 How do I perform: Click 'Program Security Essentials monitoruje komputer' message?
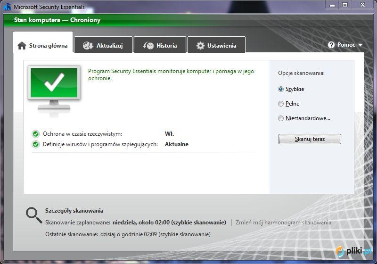pyautogui.click(x=171, y=74)
